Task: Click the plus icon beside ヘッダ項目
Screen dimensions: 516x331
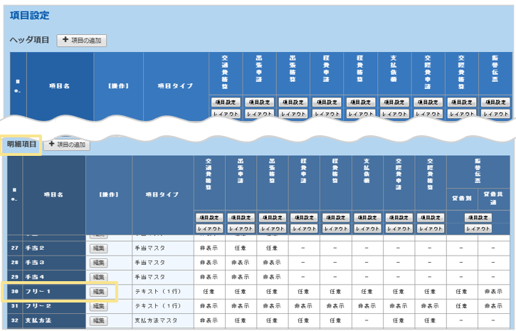Action: click(x=65, y=41)
